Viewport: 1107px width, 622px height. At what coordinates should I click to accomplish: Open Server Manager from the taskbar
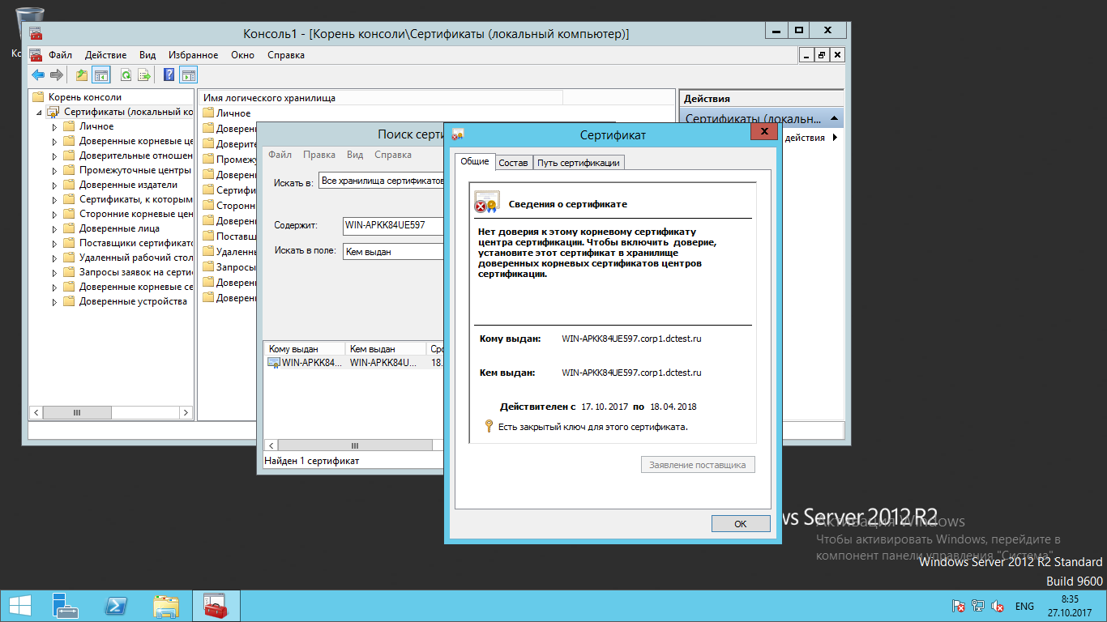[x=66, y=606]
